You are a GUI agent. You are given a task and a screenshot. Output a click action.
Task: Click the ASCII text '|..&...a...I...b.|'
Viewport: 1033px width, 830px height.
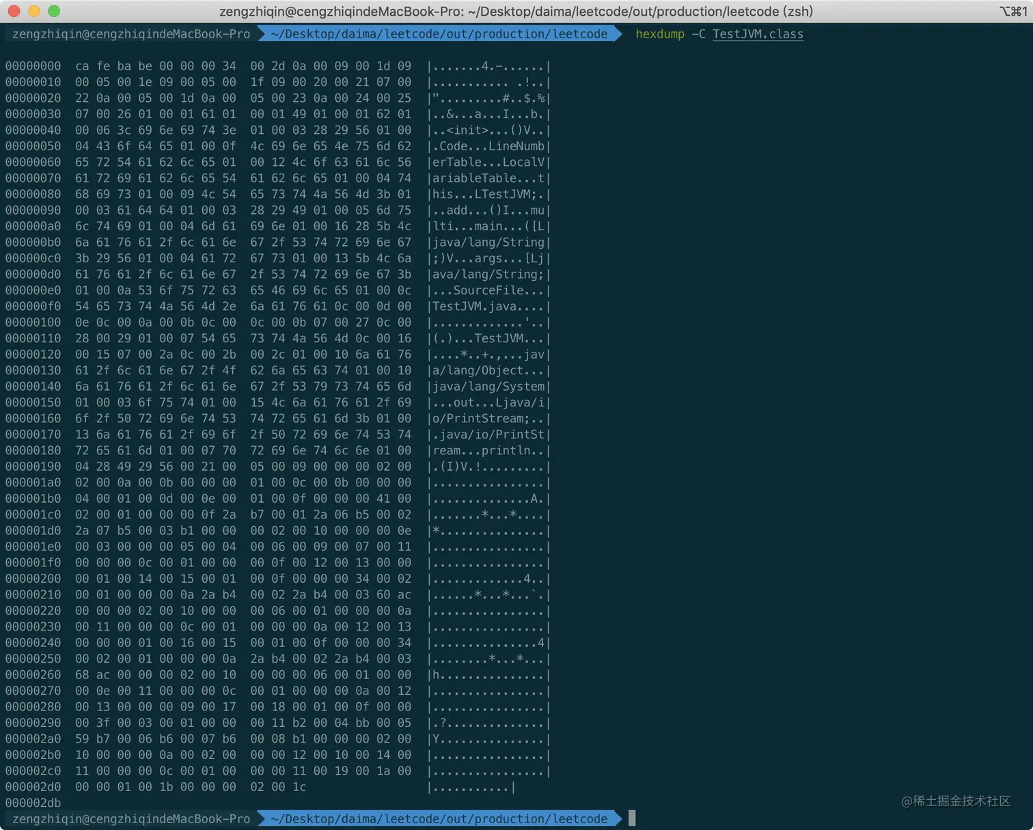[x=488, y=114]
